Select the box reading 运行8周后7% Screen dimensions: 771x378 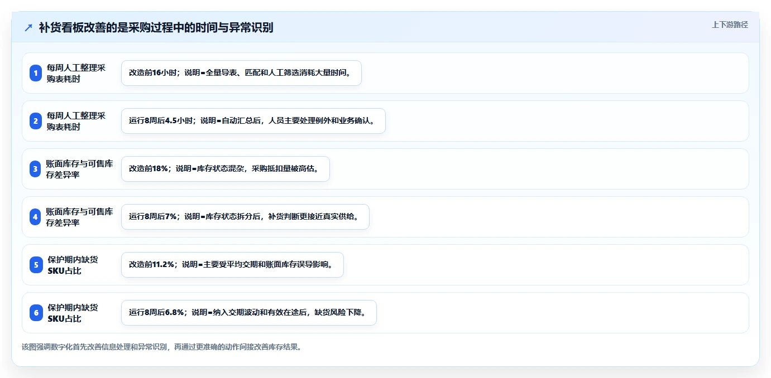click(x=245, y=217)
